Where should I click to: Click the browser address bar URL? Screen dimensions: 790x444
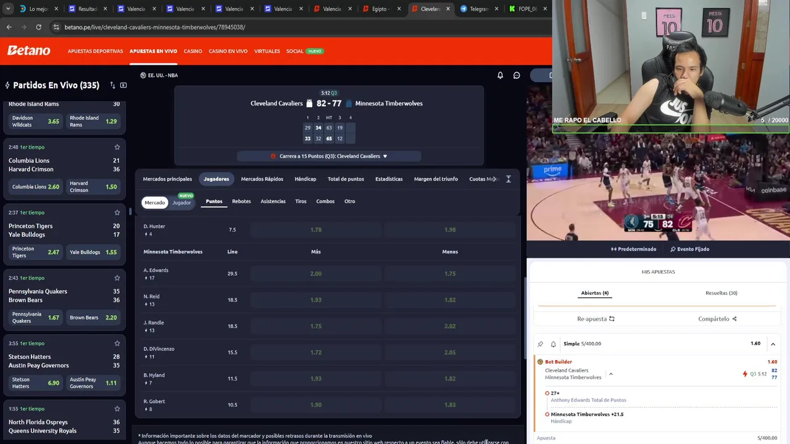pyautogui.click(x=155, y=27)
